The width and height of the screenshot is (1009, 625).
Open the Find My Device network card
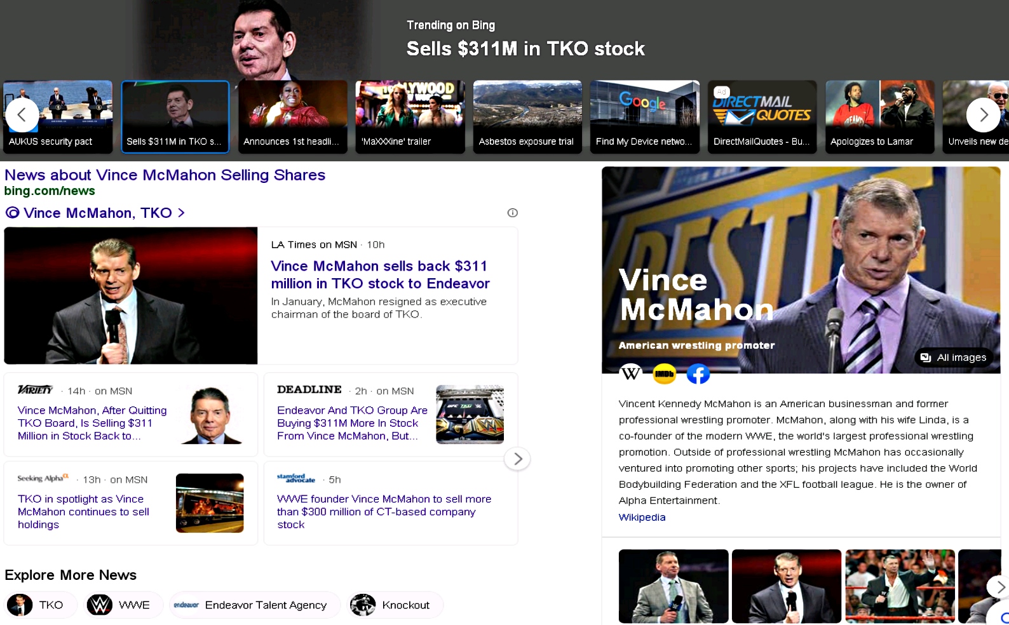click(645, 117)
